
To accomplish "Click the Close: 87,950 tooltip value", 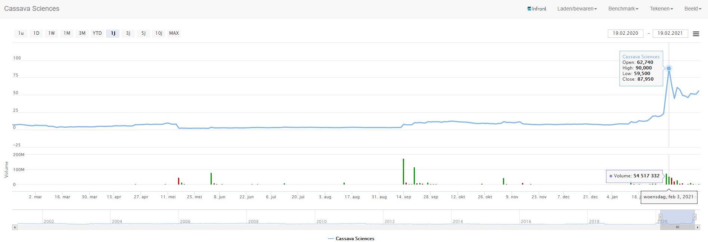I will [638, 79].
